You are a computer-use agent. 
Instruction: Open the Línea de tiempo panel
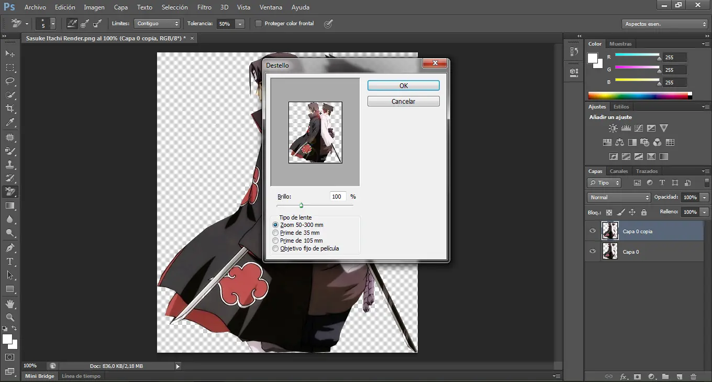click(x=81, y=376)
